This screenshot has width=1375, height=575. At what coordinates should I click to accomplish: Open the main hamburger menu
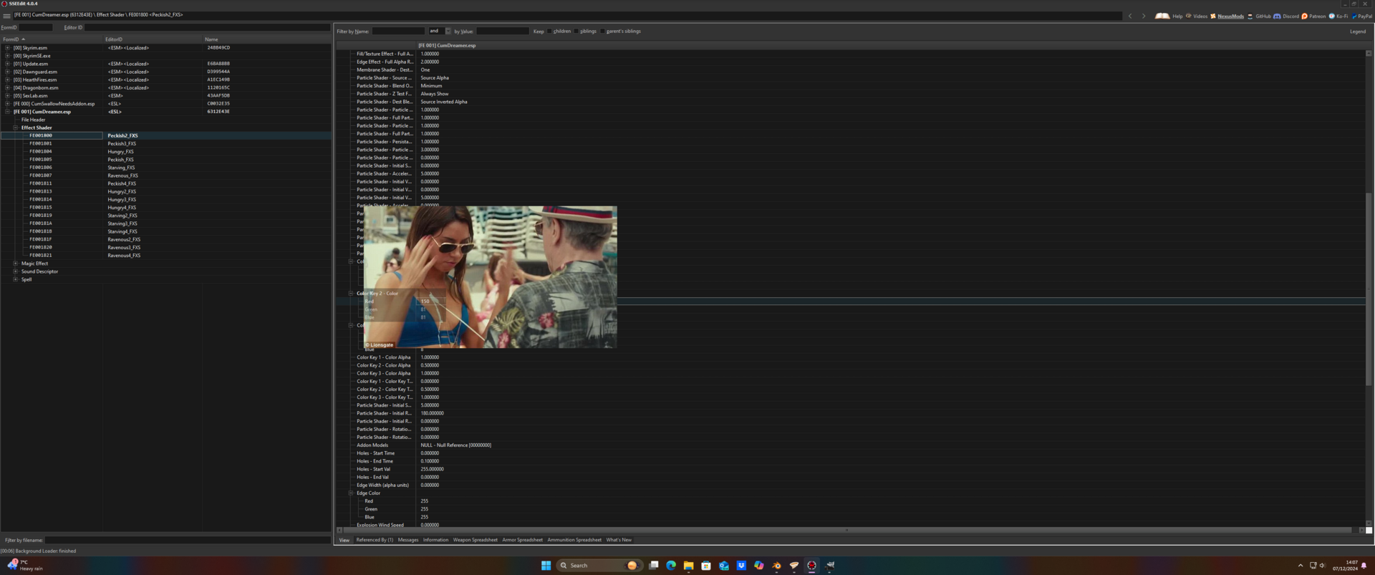(x=6, y=15)
